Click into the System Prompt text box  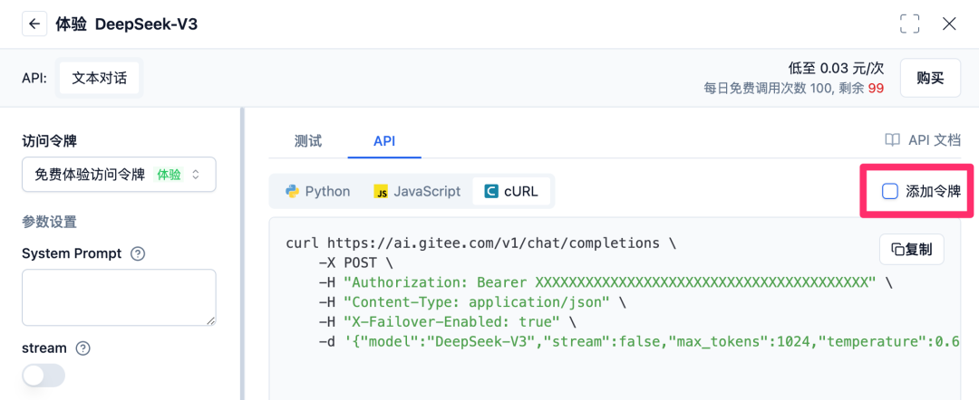point(119,297)
